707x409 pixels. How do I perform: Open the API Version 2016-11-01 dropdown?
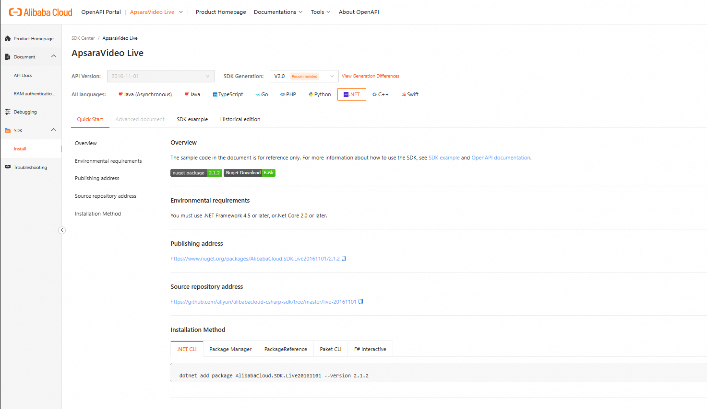coord(161,76)
